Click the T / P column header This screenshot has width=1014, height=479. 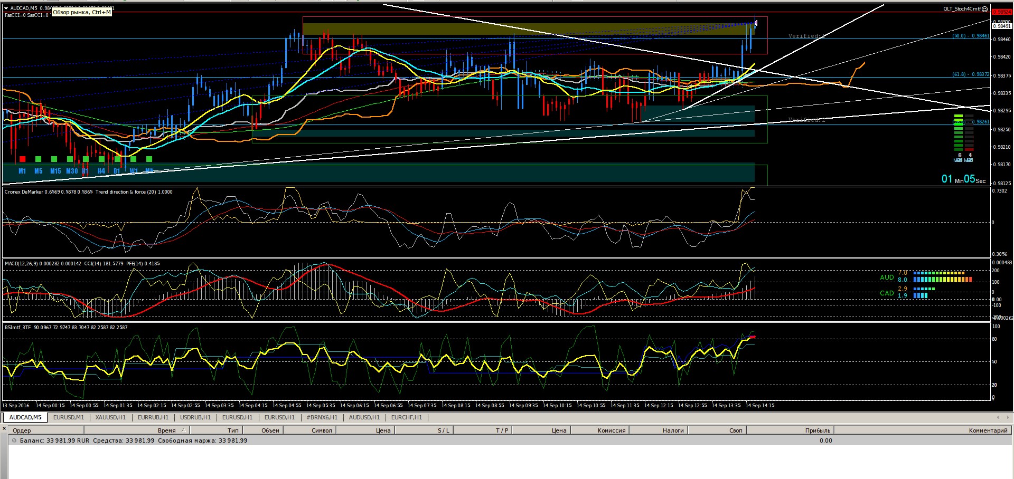(x=483, y=430)
